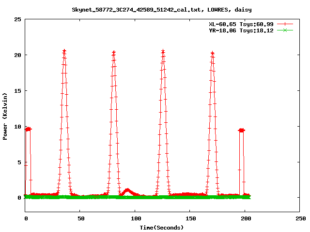
Task: Click the x-axis tick label 200
Action: point(246,218)
